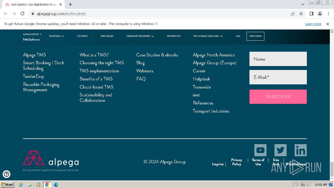334x188 pixels.
Task: Open the Alpega TMS footer link
Action: 34,55
